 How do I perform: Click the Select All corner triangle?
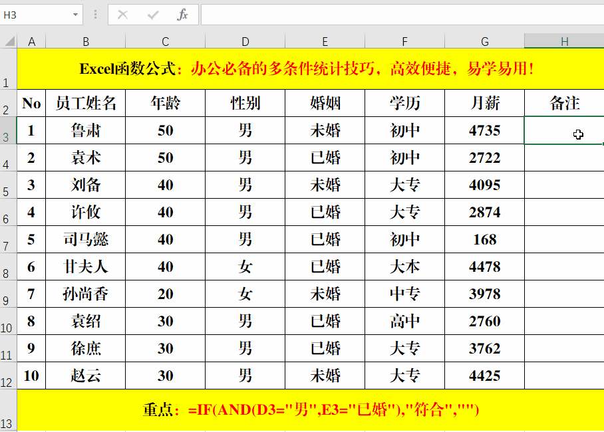[9, 41]
